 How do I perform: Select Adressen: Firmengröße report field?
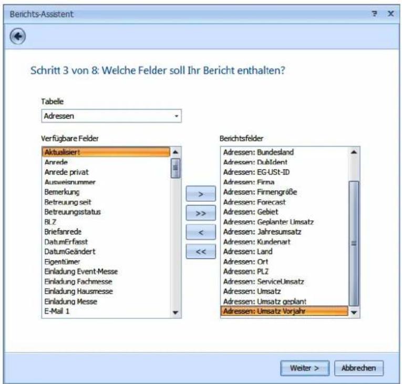284,192
